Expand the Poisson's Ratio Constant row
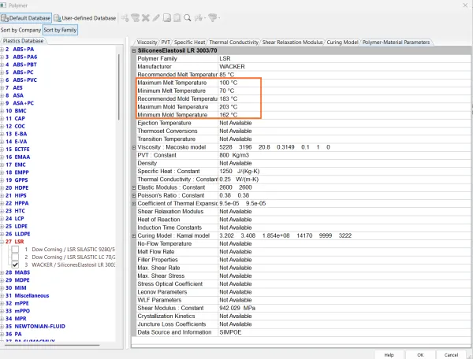The image size is (473, 359). point(134,195)
